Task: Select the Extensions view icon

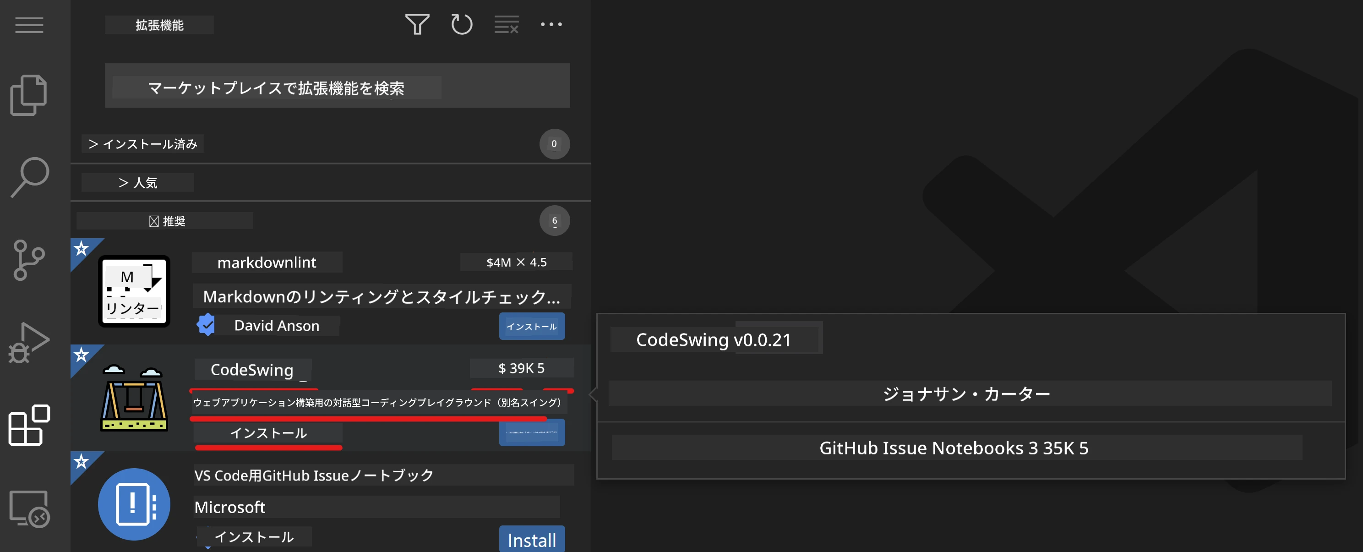Action: pyautogui.click(x=29, y=425)
